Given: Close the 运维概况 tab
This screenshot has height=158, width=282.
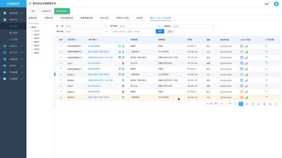Looking at the screenshot, I should click(x=51, y=11).
